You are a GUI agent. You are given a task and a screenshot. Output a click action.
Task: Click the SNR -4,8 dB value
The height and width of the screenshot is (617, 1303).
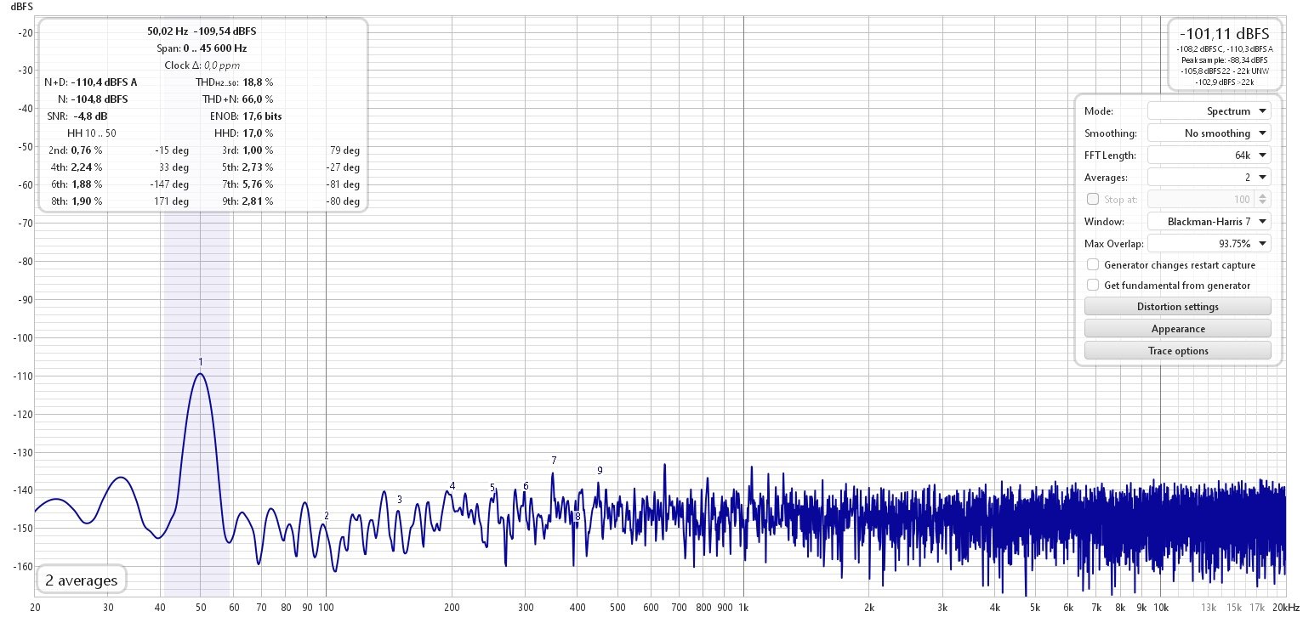pos(90,116)
